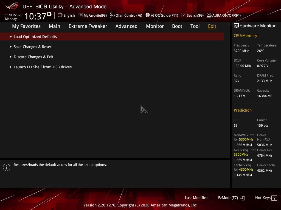Click the Restores/loads default values help text
The width and height of the screenshot is (281, 210).
click(x=60, y=165)
